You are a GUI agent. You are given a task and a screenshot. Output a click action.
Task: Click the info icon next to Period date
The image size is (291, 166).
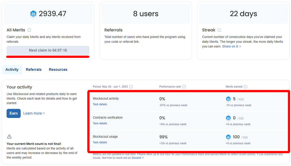click(131, 87)
